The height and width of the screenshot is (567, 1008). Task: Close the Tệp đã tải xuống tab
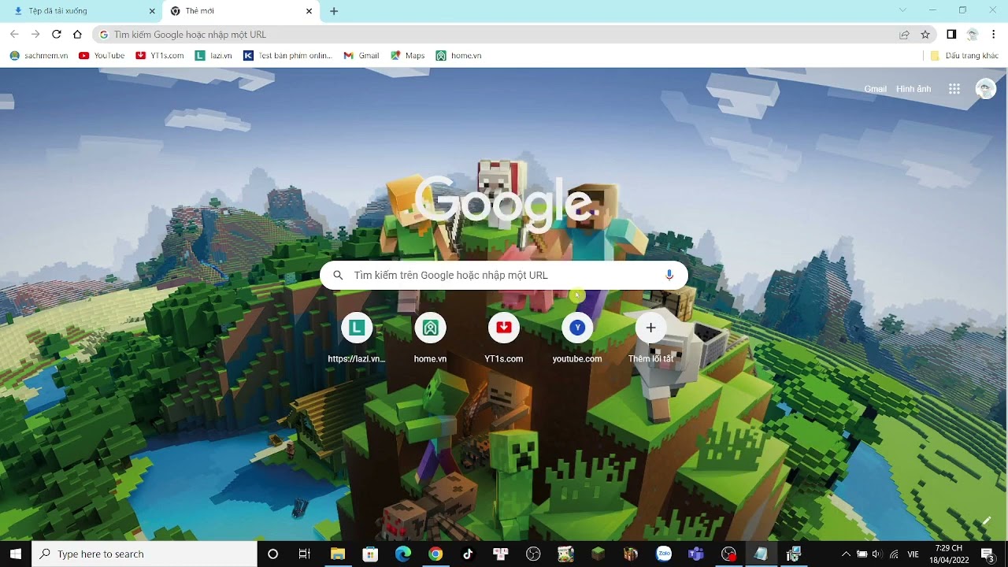click(x=151, y=11)
